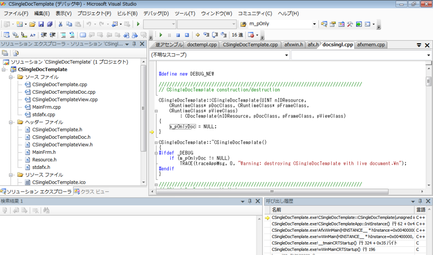Click the Navigate Backward icon

pos(115,24)
